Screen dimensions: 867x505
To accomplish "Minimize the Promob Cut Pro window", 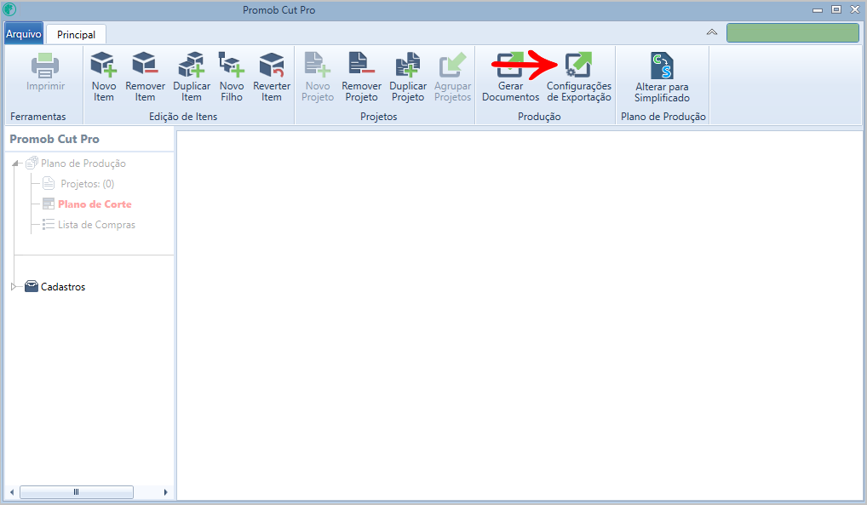I will pyautogui.click(x=818, y=10).
